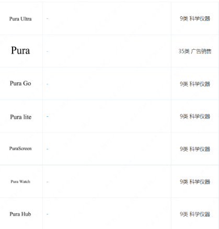Viewport: 219px width, 229px height.
Task: Open the blue dash link beside PuraScreen
Action: coord(48,149)
